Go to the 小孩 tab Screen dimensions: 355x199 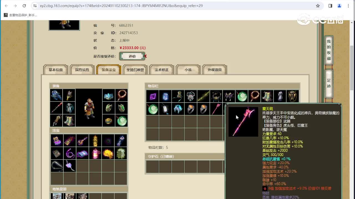click(x=188, y=70)
